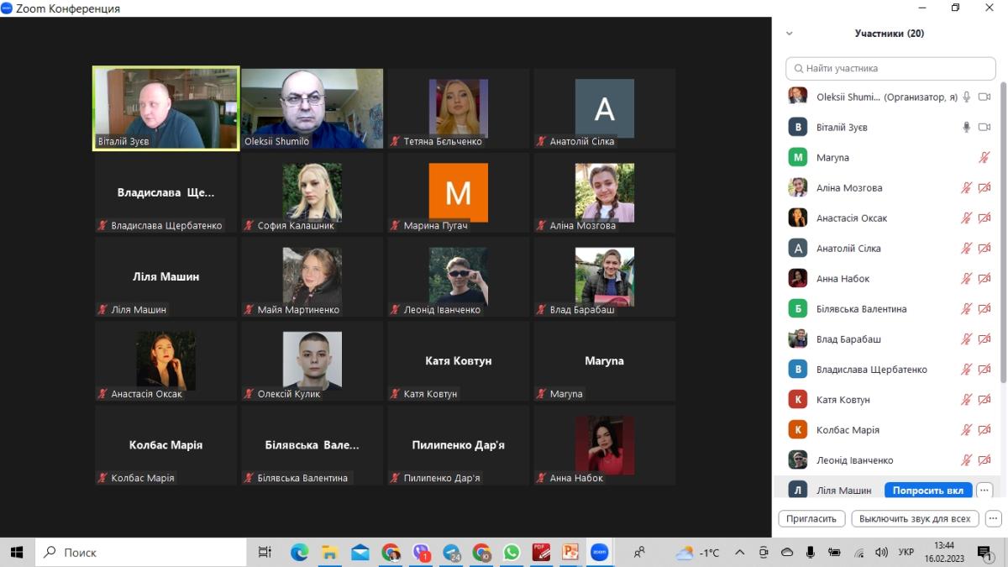1008x567 pixels.
Task: Click Віталій Зуєв's camera icon in list
Action: [x=984, y=128]
